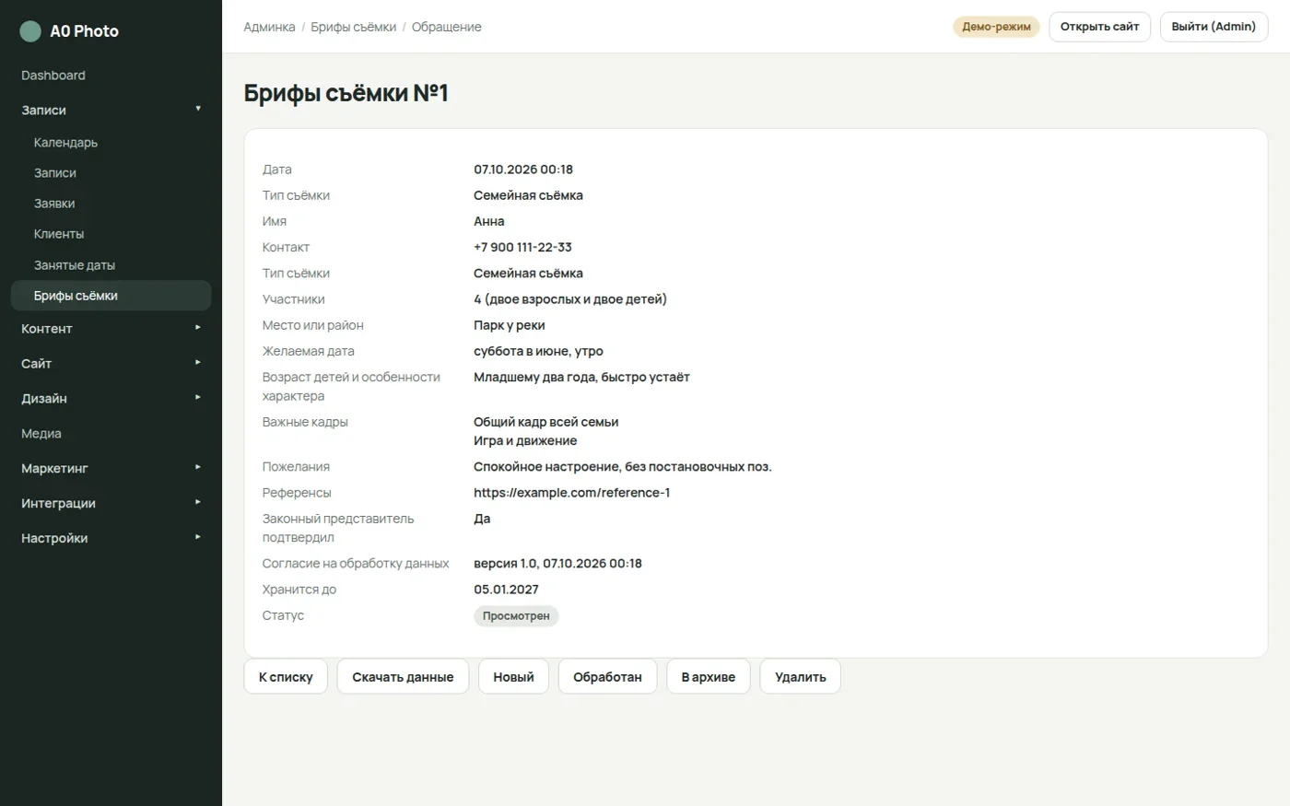The image size is (1290, 806).
Task: Expand the Контент section arrow
Action: tap(198, 328)
